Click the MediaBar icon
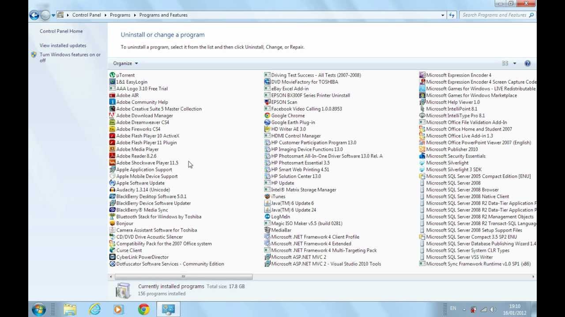Image resolution: width=565 pixels, height=317 pixels. point(267,230)
